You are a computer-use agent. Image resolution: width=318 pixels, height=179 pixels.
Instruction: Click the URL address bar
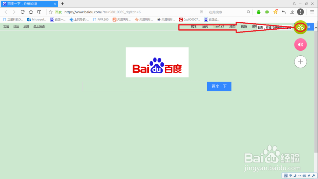pos(130,12)
